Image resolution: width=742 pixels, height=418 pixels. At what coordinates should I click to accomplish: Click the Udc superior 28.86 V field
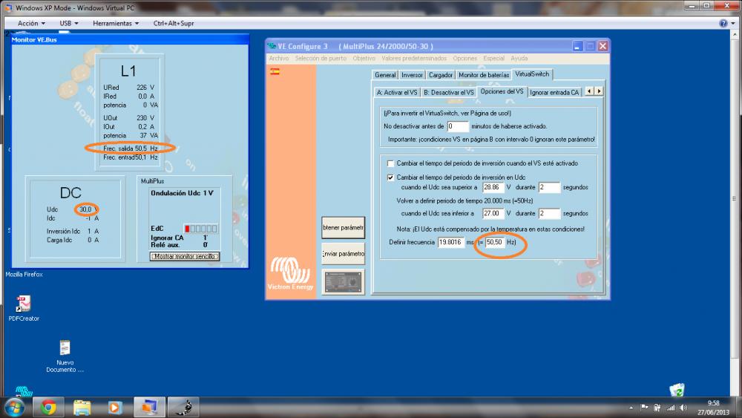[x=493, y=187]
